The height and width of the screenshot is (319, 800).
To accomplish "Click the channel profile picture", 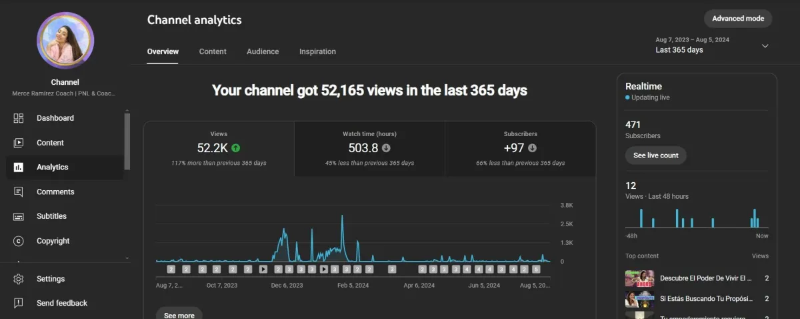I will click(x=65, y=41).
